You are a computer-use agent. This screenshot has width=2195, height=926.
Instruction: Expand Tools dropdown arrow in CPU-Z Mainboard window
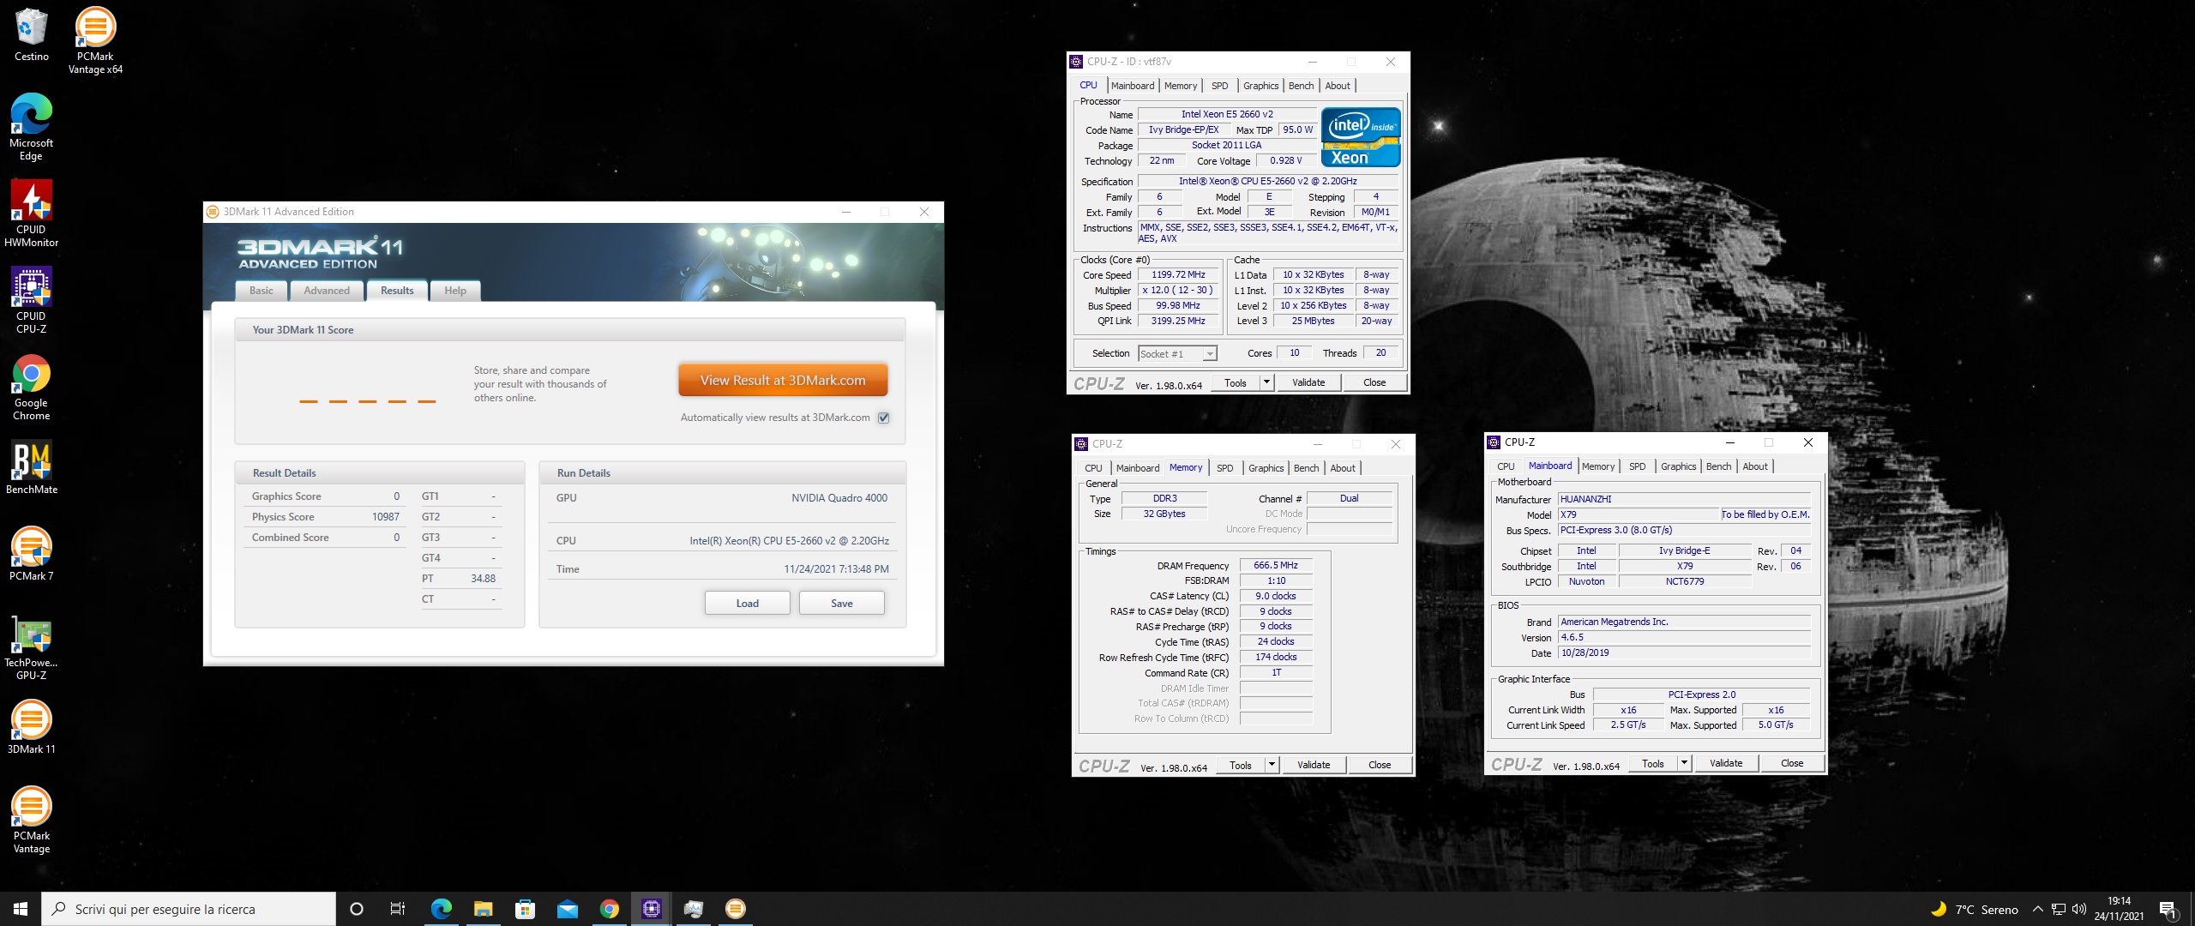[1684, 763]
